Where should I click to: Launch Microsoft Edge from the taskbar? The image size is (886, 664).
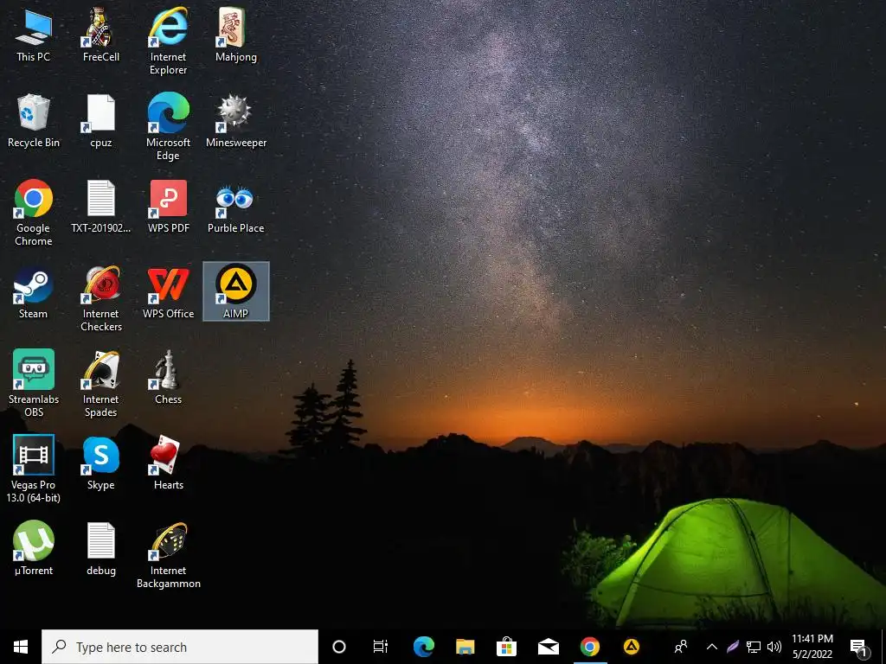423,647
